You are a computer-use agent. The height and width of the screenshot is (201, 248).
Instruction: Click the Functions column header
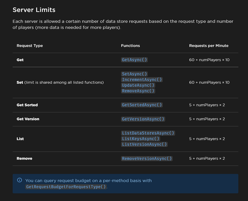coord(130,46)
